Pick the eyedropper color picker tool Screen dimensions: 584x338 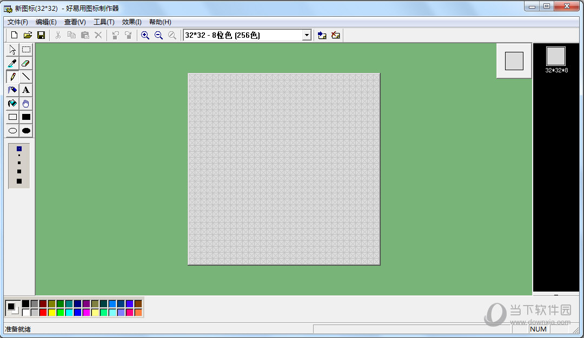pyautogui.click(x=12, y=63)
